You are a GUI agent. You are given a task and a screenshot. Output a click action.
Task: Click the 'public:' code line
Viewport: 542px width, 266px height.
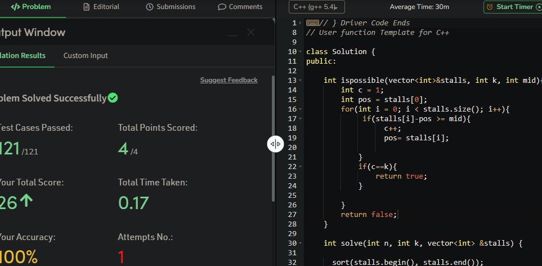(321, 61)
